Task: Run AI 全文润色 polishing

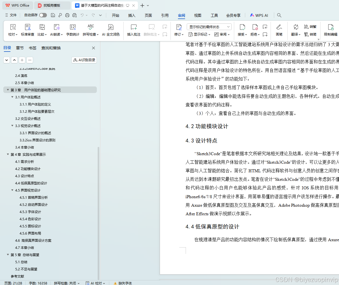Action: 111,30
